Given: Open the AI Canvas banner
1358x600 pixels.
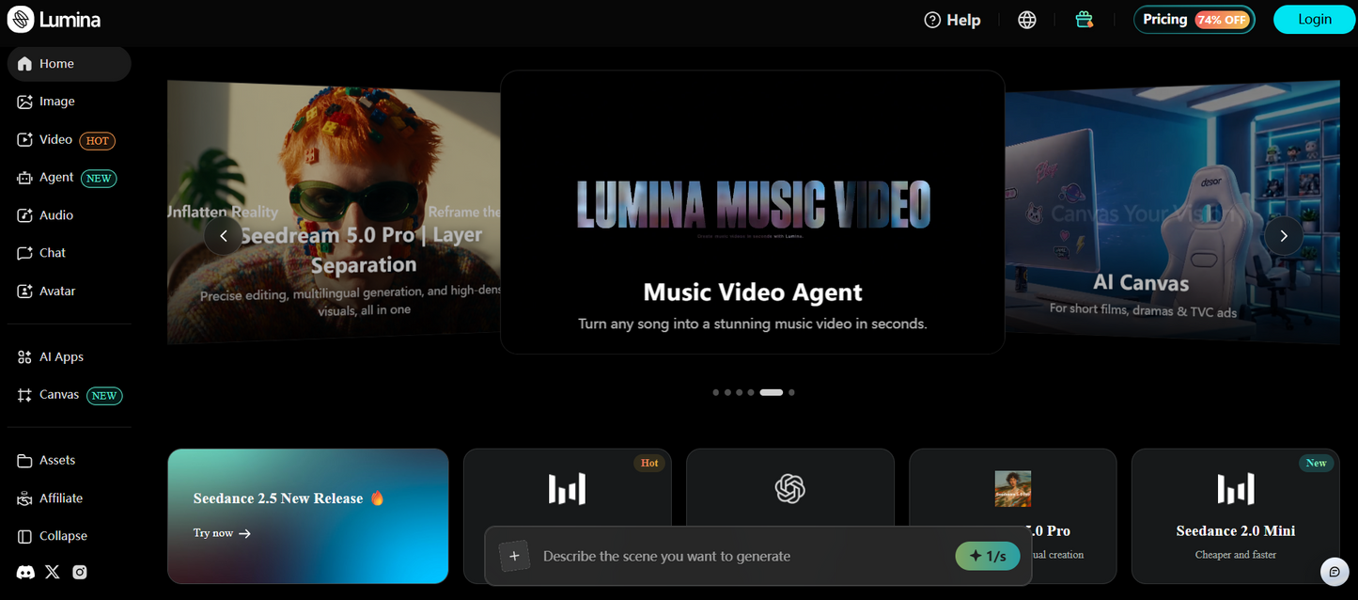Looking at the screenshot, I should 1172,213.
